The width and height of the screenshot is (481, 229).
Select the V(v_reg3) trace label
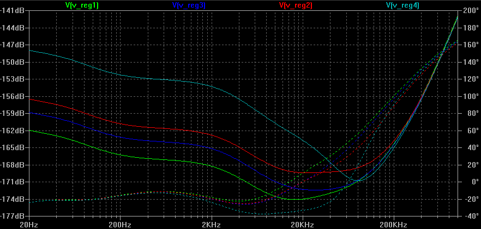[189, 5]
